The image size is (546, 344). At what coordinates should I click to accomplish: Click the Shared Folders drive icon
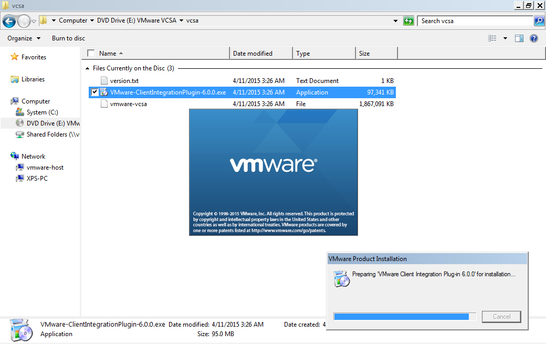(x=20, y=134)
